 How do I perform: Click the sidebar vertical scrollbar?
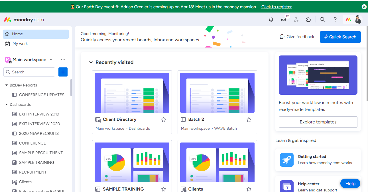point(71,88)
